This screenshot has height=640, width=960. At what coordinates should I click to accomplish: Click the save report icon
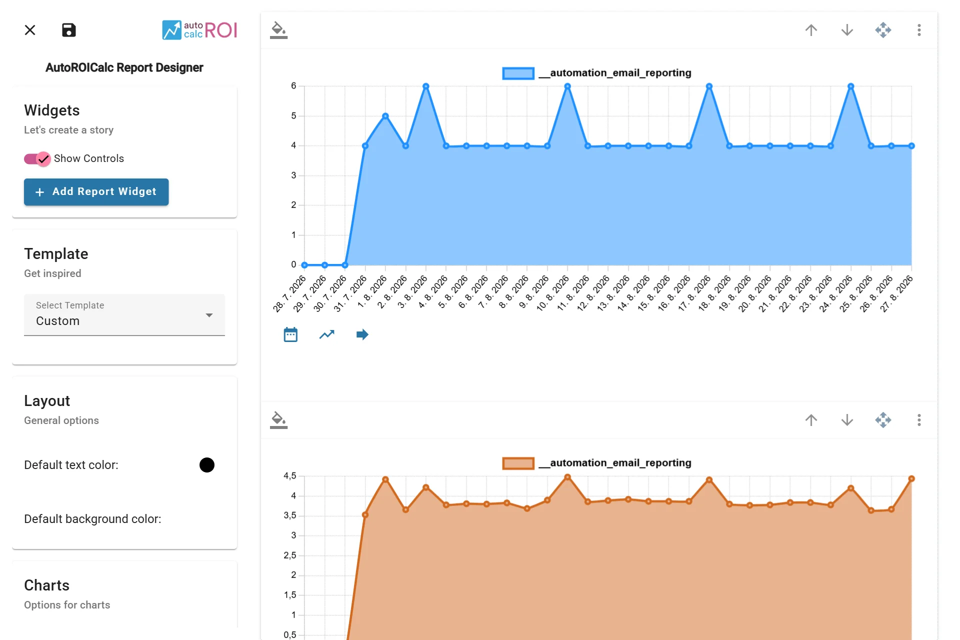pos(69,30)
